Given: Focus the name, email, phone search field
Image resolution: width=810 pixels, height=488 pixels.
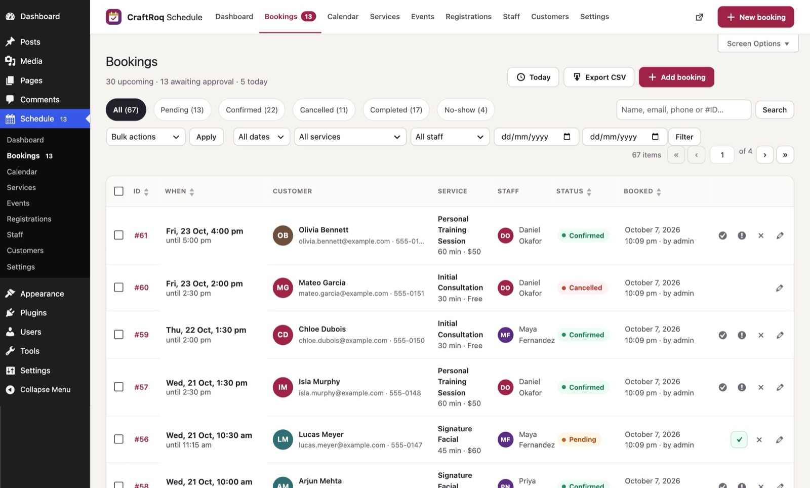Looking at the screenshot, I should pyautogui.click(x=683, y=110).
